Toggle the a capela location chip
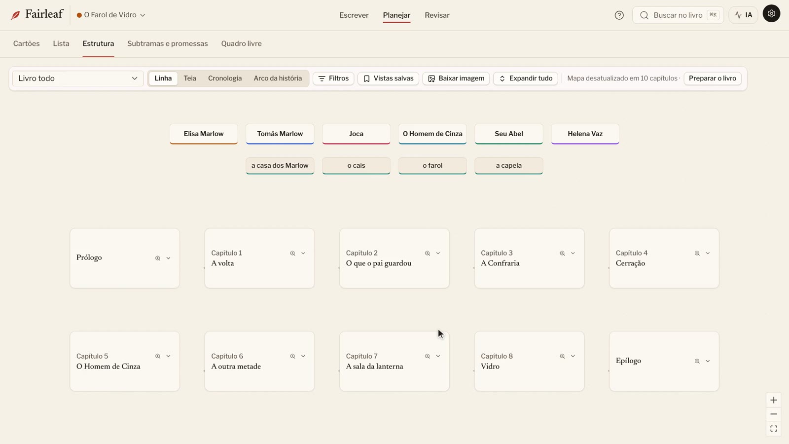 pyautogui.click(x=509, y=166)
